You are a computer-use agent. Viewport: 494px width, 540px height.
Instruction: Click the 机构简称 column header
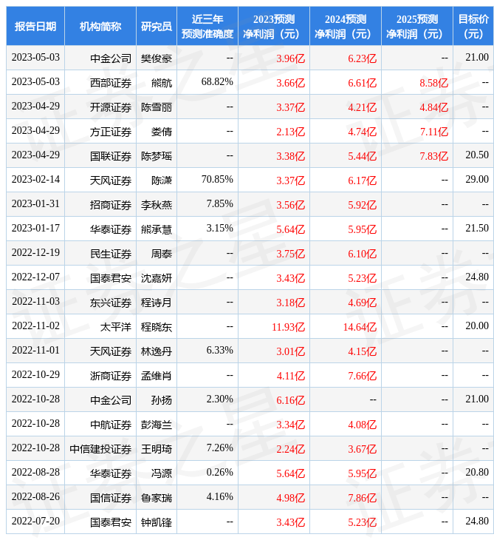click(x=100, y=26)
